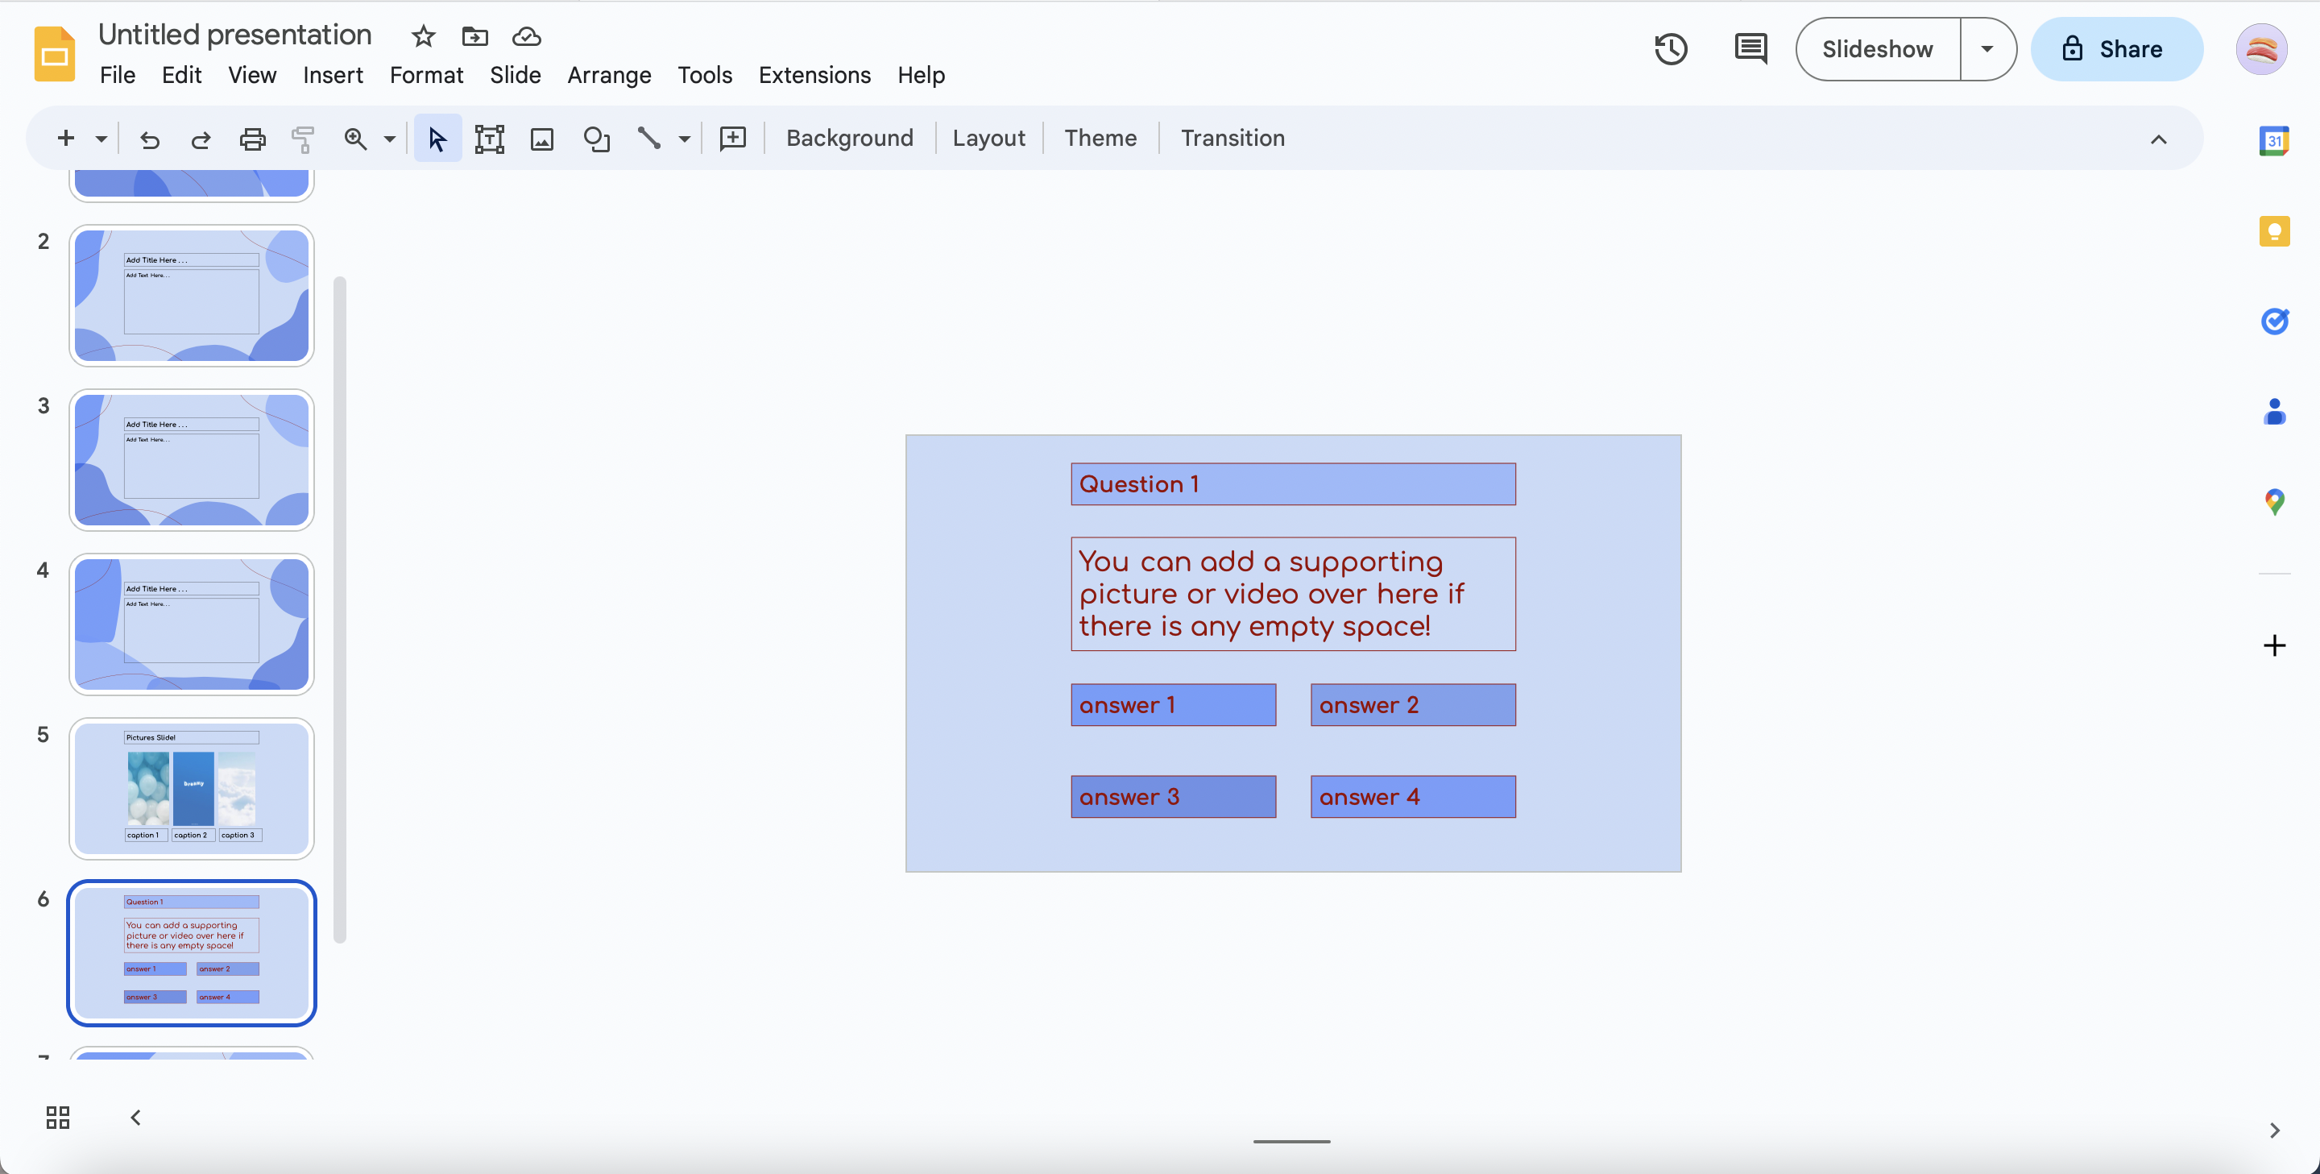Select the text box tool

(489, 139)
